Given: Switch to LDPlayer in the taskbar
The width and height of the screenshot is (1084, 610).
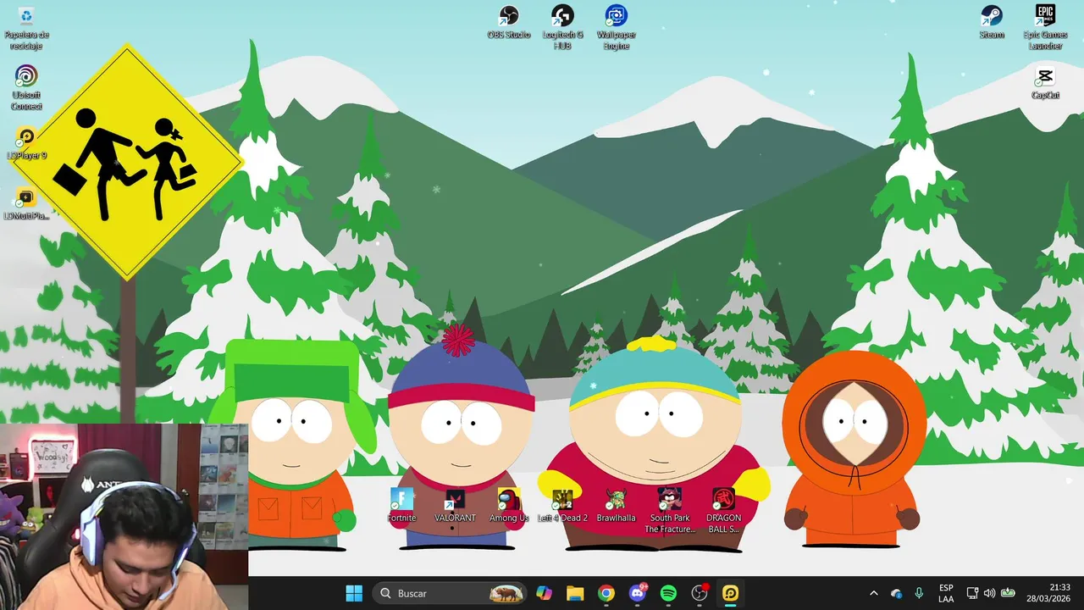Looking at the screenshot, I should click(x=731, y=593).
